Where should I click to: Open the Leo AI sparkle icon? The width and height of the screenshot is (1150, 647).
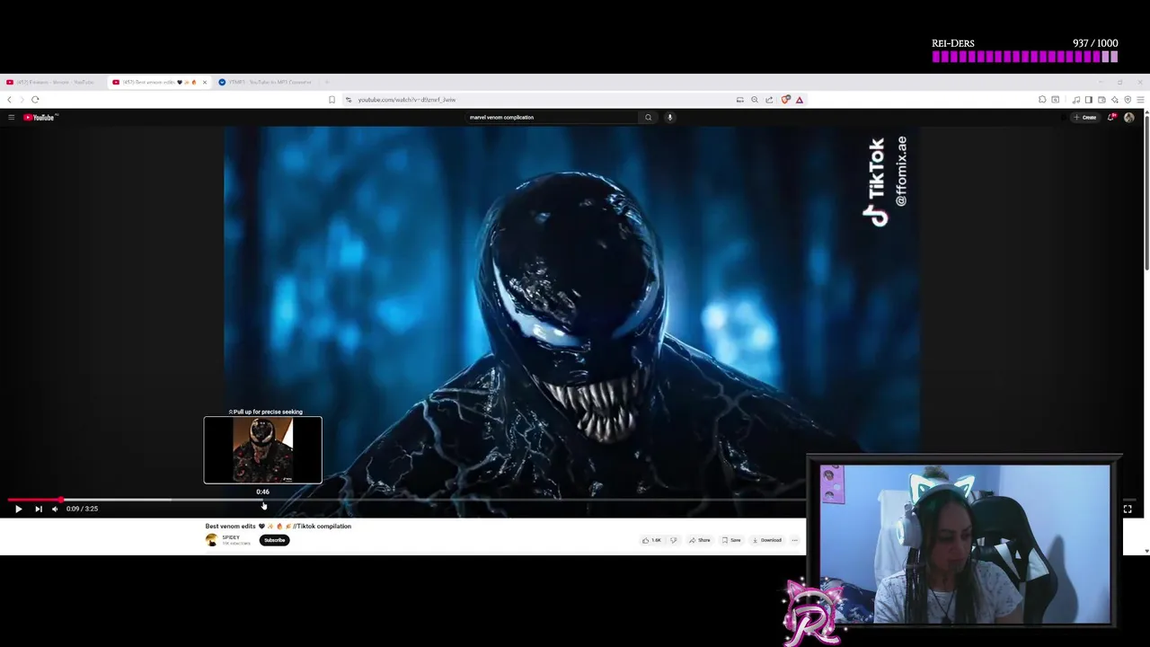[1115, 100]
